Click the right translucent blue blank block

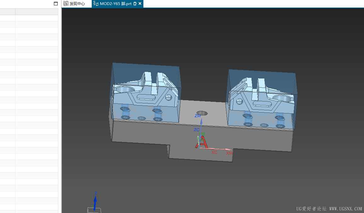[x=262, y=99]
